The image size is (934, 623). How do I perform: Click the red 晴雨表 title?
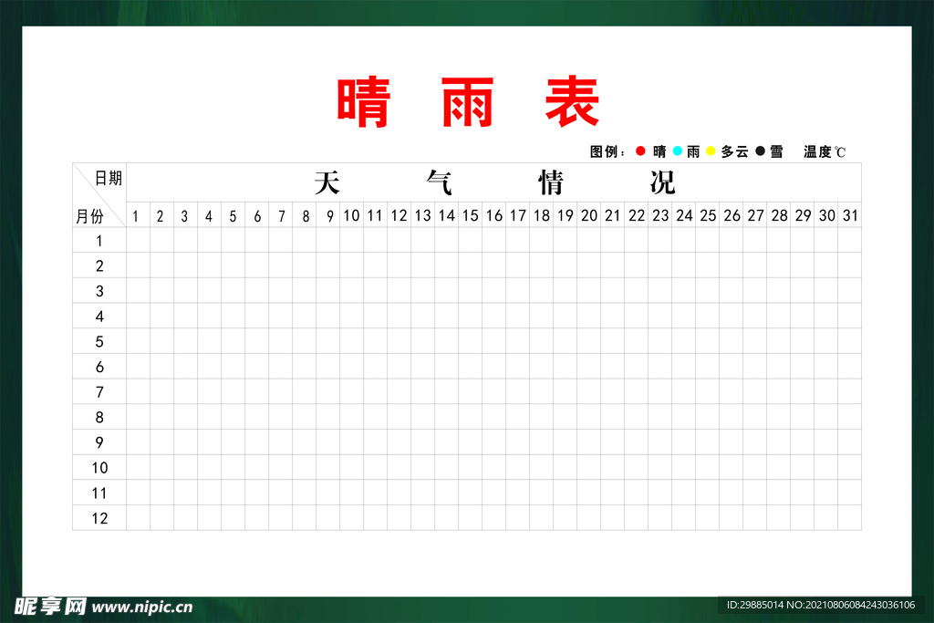(x=467, y=102)
